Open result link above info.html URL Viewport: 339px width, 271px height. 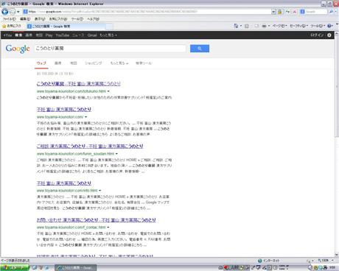(x=64, y=183)
